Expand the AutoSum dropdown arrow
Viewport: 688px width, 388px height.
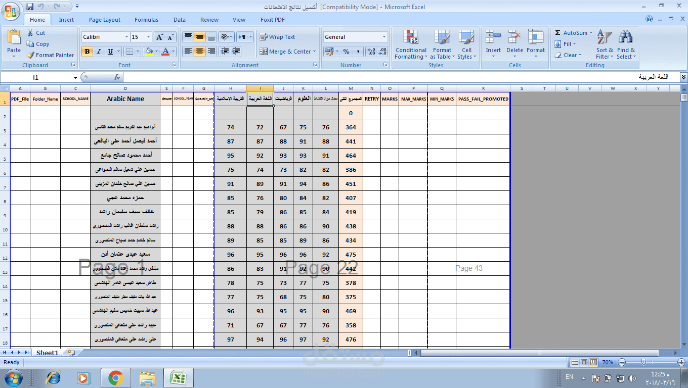click(x=591, y=33)
